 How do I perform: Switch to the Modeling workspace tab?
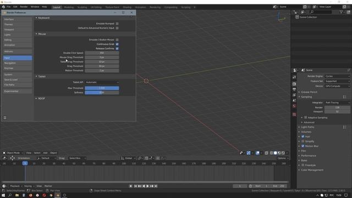(x=69, y=7)
